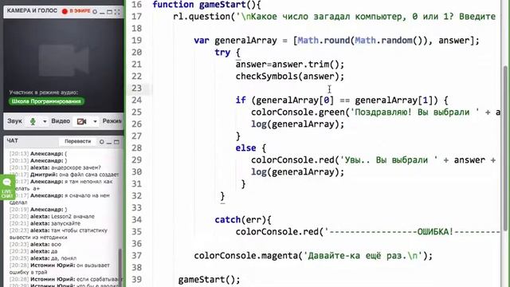Click the camera placeholder in video area
Viewport: 510px width, 287px height.
tap(64, 61)
